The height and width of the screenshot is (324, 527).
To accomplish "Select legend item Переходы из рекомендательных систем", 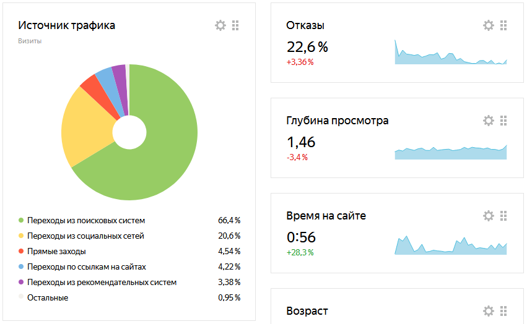I will tap(102, 283).
